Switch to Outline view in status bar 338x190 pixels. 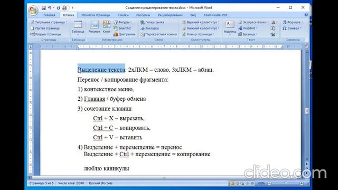247,183
